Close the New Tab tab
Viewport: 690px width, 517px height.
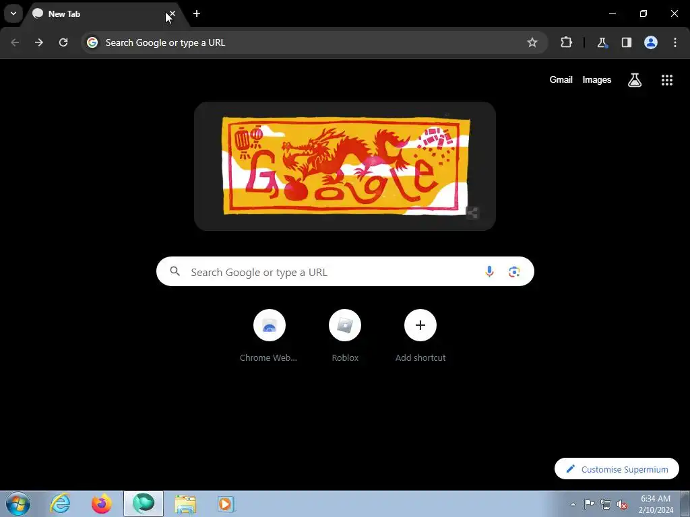coord(172,13)
